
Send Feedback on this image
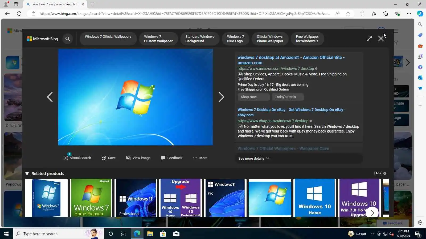(x=172, y=158)
